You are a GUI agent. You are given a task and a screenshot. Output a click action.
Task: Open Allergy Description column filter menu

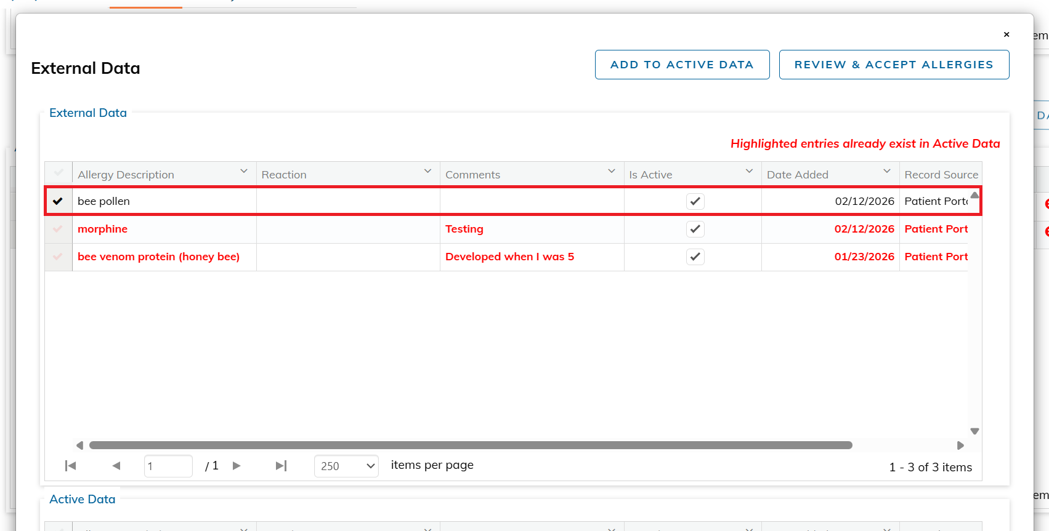pyautogui.click(x=244, y=171)
